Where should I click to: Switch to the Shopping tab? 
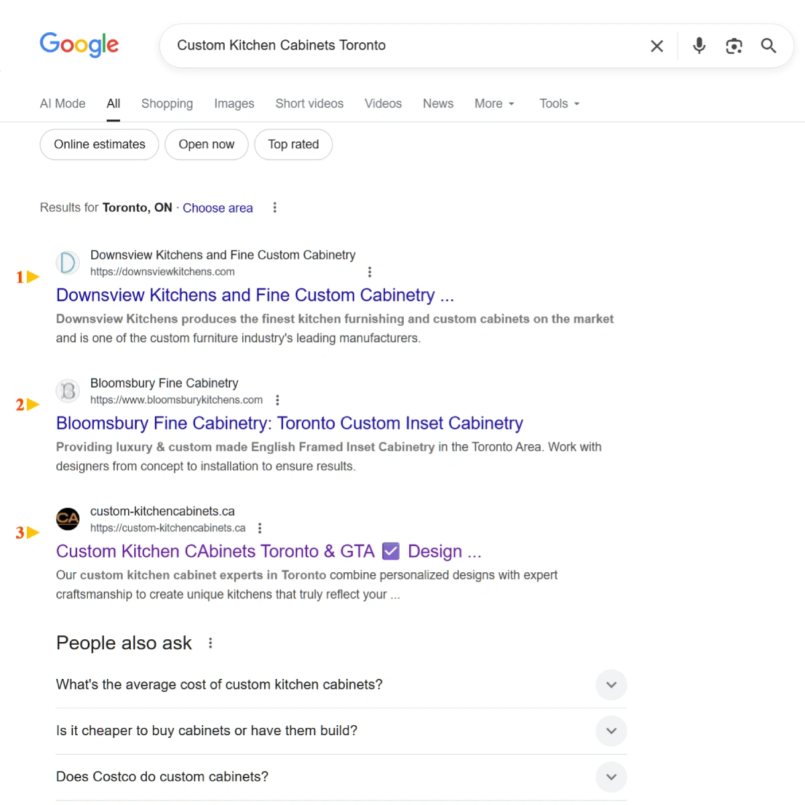pos(167,103)
